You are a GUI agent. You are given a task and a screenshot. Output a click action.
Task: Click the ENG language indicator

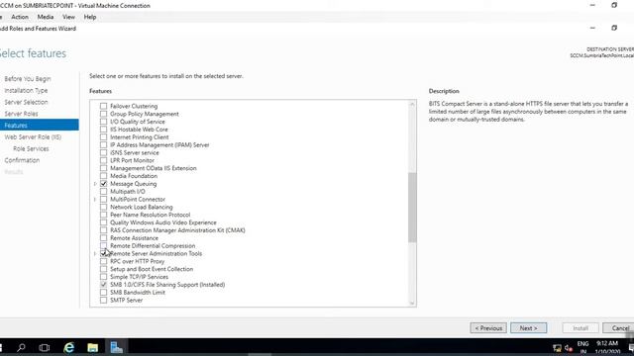point(582,344)
